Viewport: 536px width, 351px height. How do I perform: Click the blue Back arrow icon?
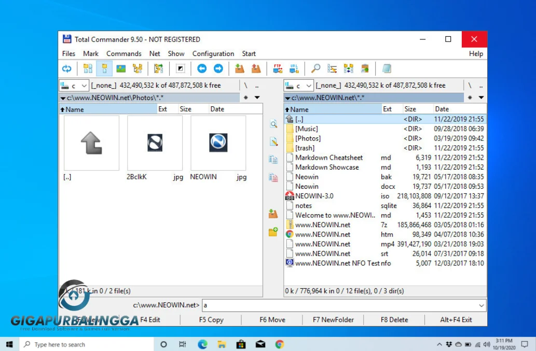pos(202,68)
